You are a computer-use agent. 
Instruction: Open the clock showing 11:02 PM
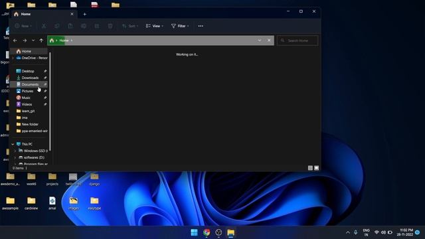tap(405, 232)
